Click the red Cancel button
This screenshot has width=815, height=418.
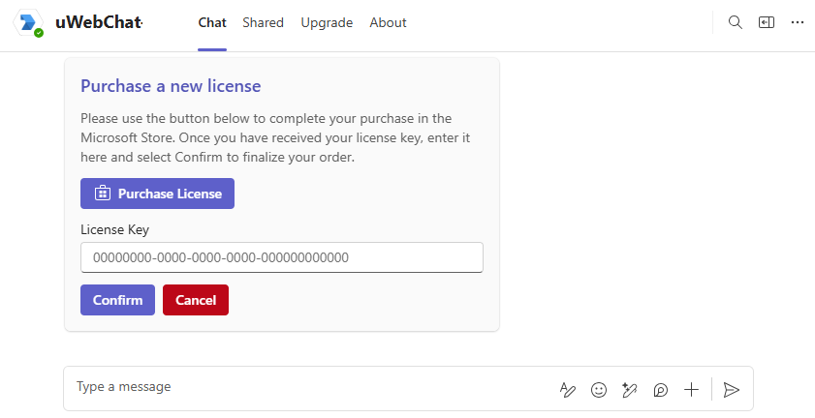pyautogui.click(x=195, y=300)
